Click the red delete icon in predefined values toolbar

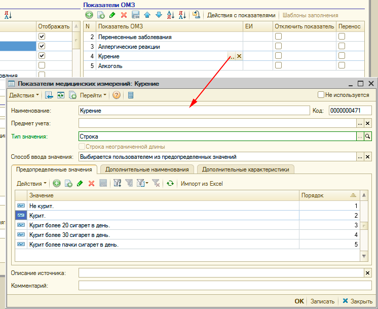pyautogui.click(x=92, y=184)
